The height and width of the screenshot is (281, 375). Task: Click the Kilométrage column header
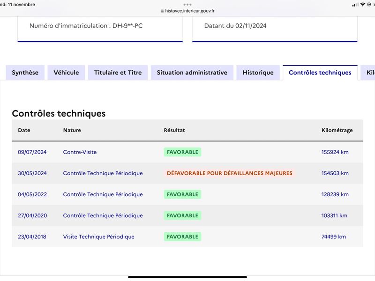tap(337, 130)
